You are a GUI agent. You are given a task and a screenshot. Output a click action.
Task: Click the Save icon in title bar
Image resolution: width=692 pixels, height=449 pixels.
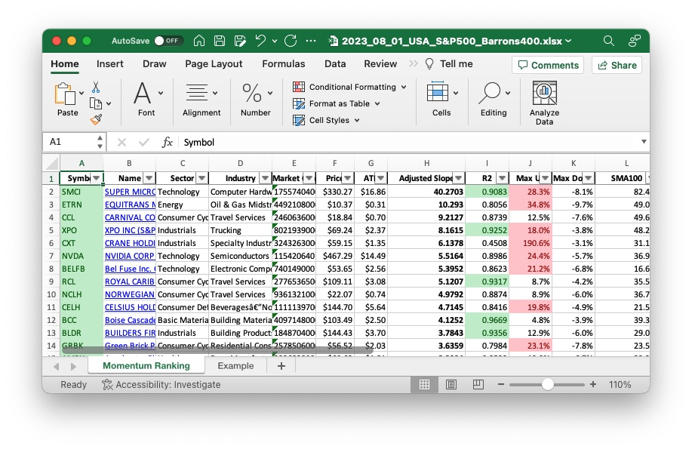point(220,41)
